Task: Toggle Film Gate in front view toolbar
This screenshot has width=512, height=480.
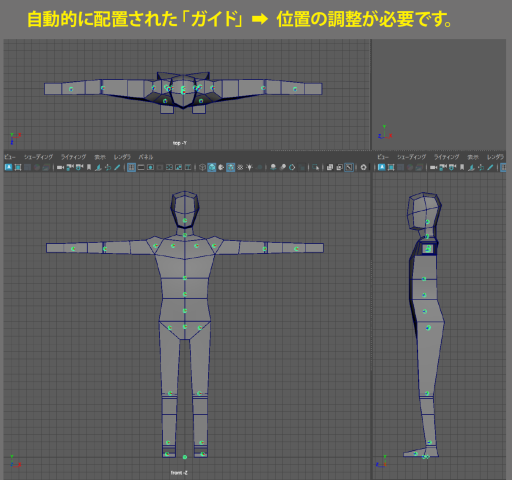Action: (x=141, y=167)
